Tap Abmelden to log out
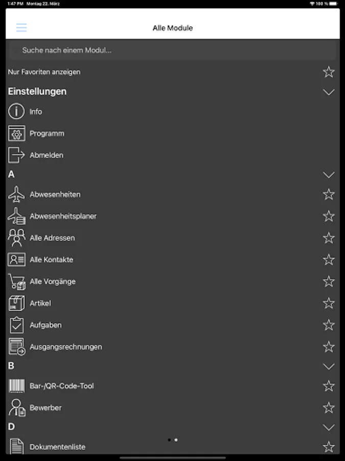This screenshot has height=461, width=345. coord(46,155)
